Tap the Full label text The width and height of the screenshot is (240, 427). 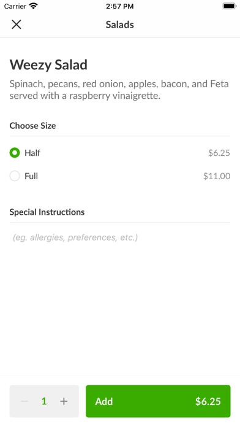point(31,176)
